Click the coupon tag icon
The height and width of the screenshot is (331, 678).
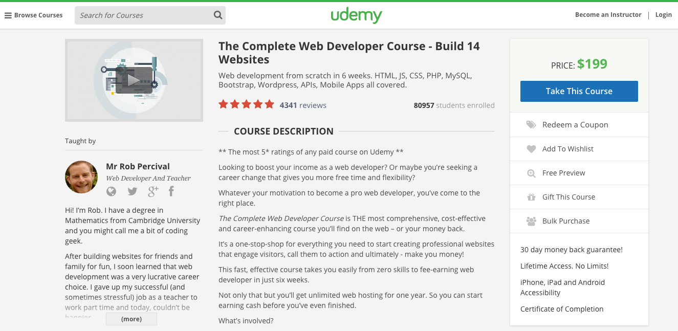click(531, 125)
